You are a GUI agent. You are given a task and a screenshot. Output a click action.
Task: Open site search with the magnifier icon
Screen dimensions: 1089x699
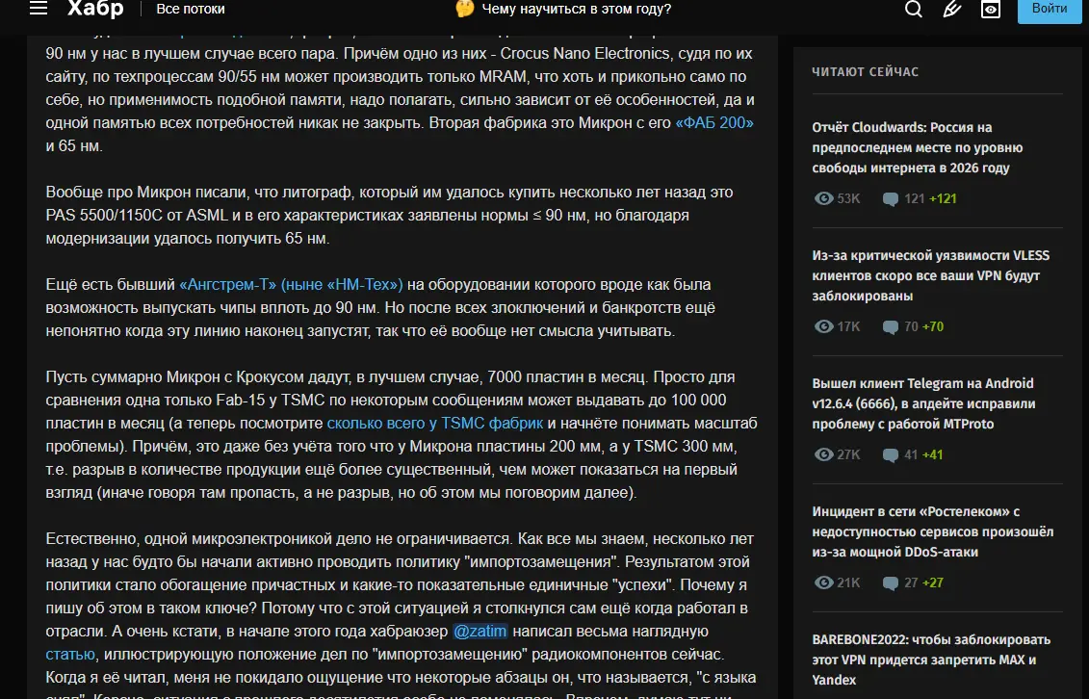point(914,9)
